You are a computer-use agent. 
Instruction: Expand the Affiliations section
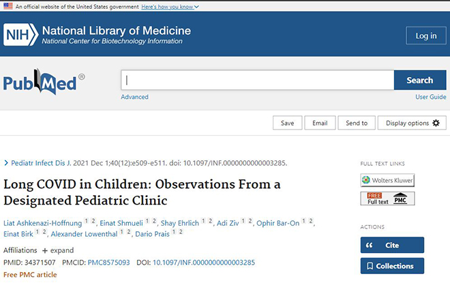coord(58,250)
